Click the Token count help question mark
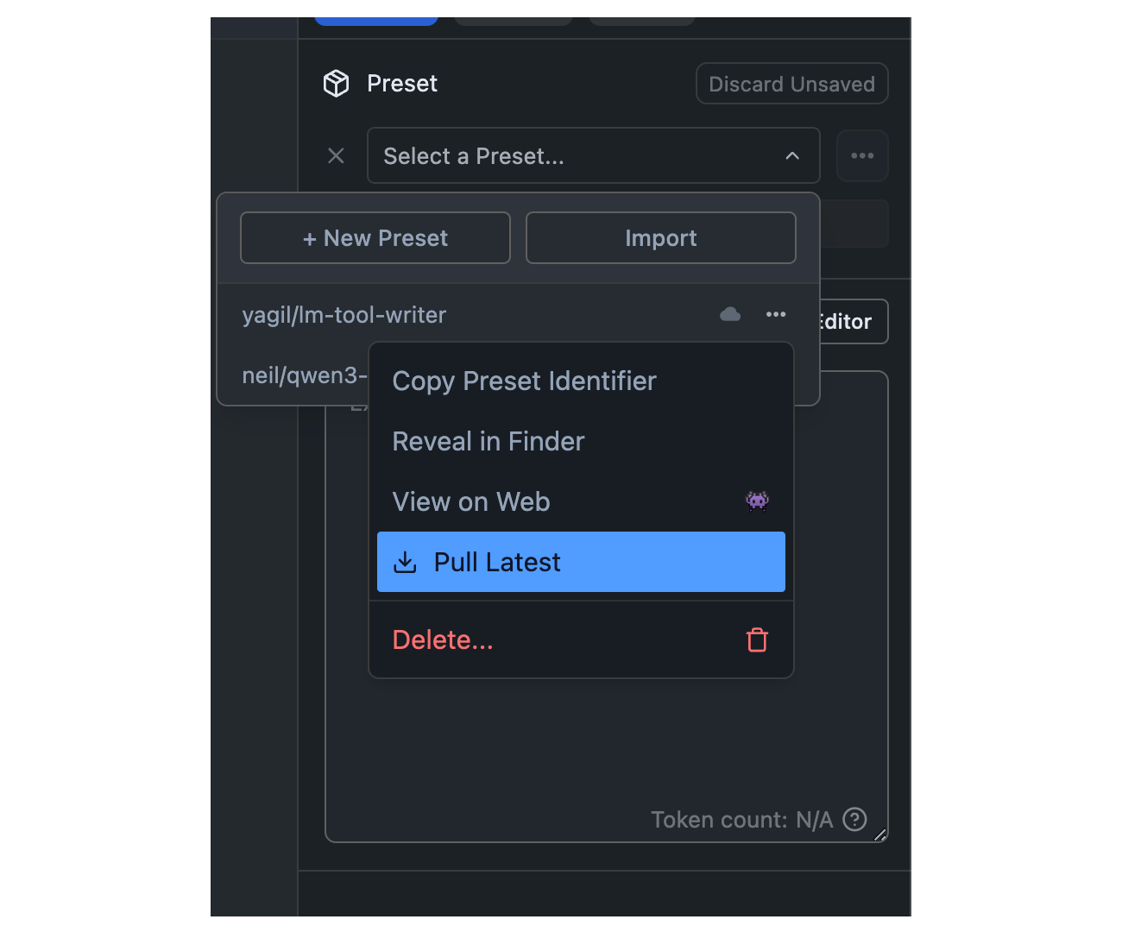The width and height of the screenshot is (1122, 932). coord(854,819)
